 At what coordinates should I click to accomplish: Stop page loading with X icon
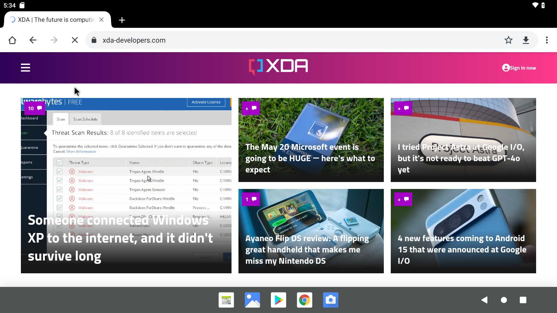point(75,40)
